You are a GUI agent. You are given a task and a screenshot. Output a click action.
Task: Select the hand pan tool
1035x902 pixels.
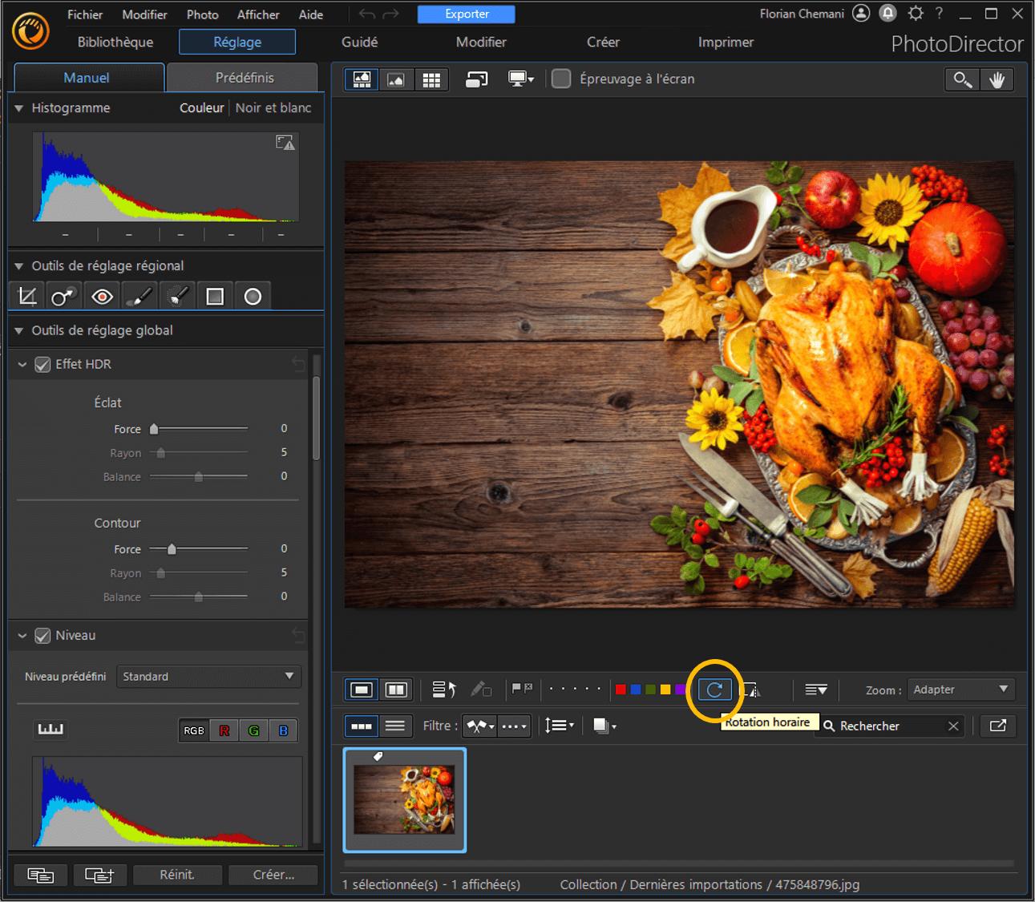point(997,79)
